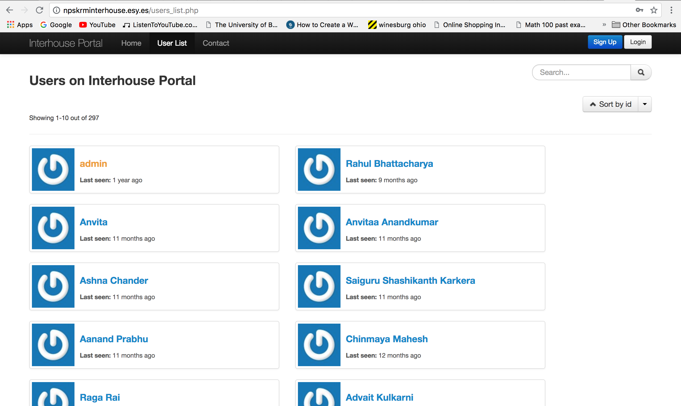Bookmark page with star icon
Screen dimensions: 681x406
tap(654, 10)
